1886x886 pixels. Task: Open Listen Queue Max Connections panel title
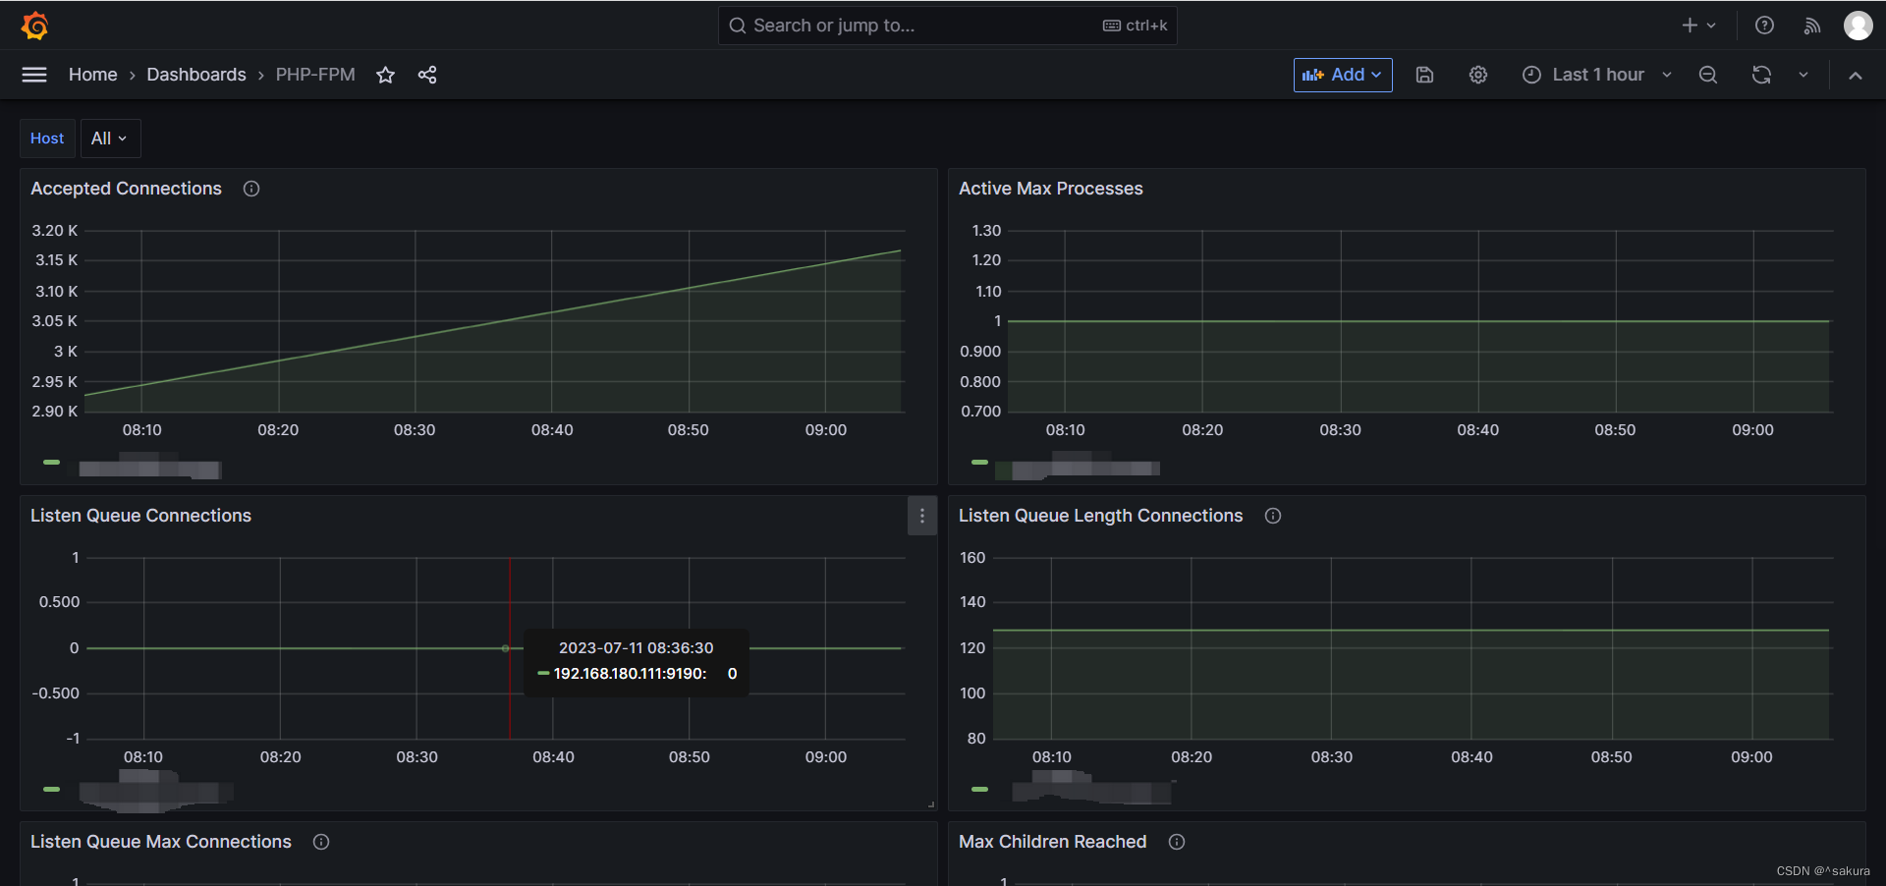[x=161, y=842]
